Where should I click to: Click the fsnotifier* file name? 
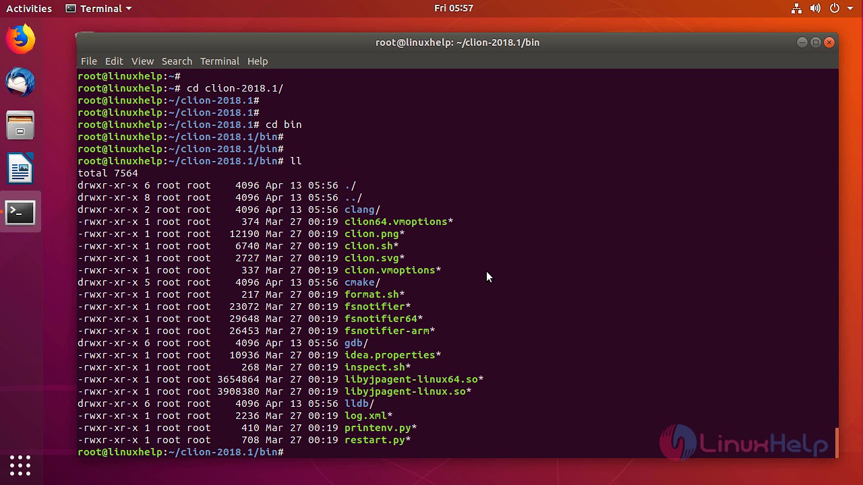point(378,306)
